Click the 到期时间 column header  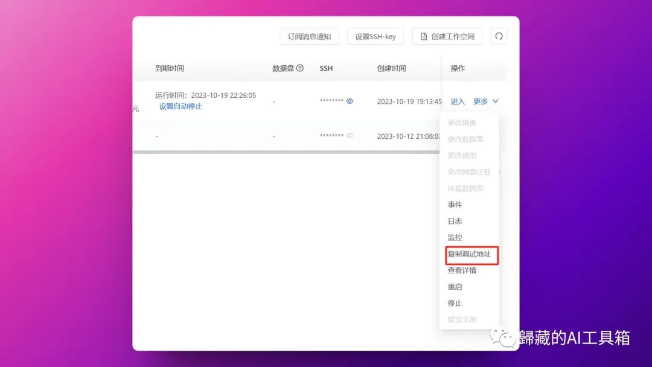click(x=170, y=68)
